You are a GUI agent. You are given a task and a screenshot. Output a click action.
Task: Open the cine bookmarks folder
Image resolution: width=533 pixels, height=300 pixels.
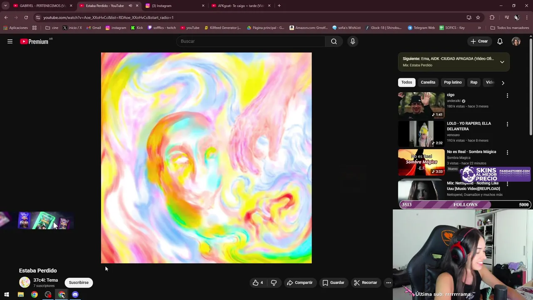(x=52, y=28)
